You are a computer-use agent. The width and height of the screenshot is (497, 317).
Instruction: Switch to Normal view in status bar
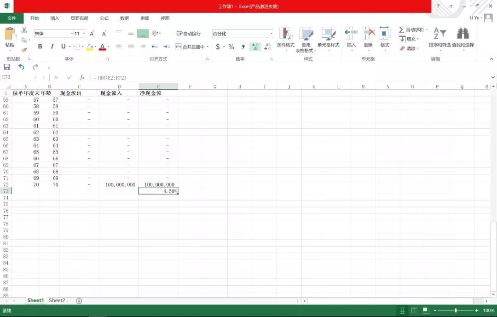click(402, 311)
